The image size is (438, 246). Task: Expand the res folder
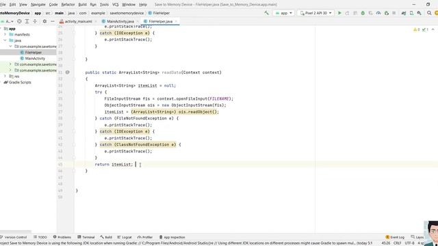(x=5, y=76)
